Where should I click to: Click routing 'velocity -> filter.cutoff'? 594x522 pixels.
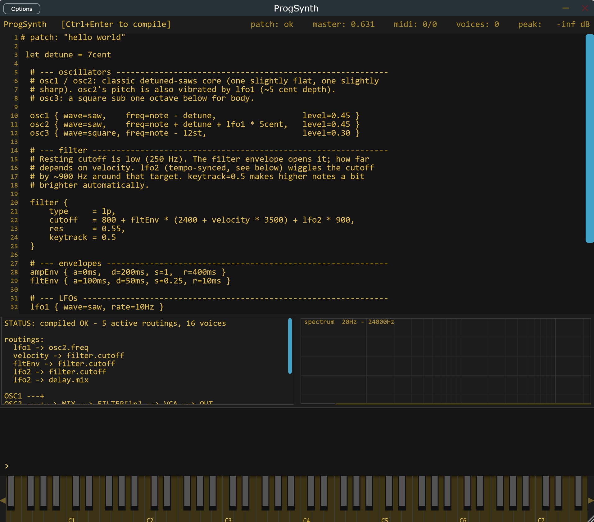(69, 356)
